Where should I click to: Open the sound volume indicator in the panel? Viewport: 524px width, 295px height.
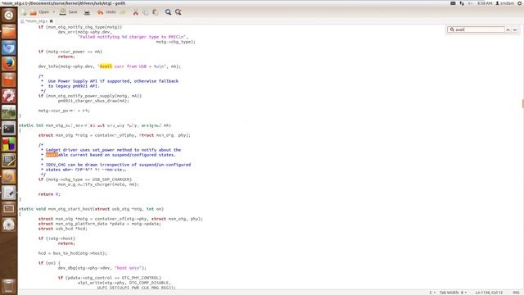470,3
